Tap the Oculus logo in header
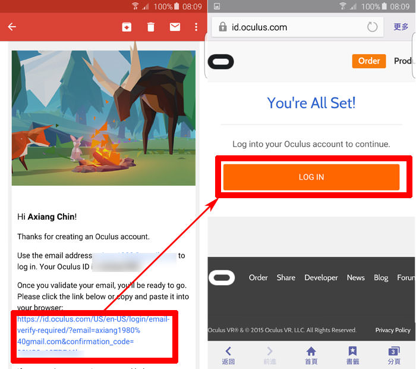This screenshot has height=369, width=416. click(220, 61)
